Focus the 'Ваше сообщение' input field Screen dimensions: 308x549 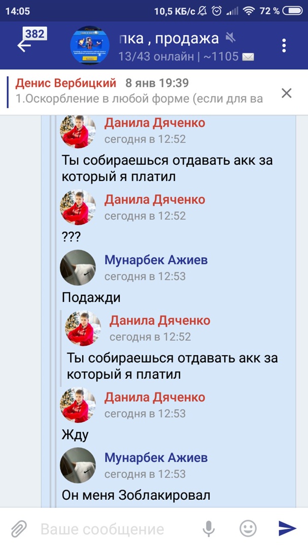click(115, 529)
